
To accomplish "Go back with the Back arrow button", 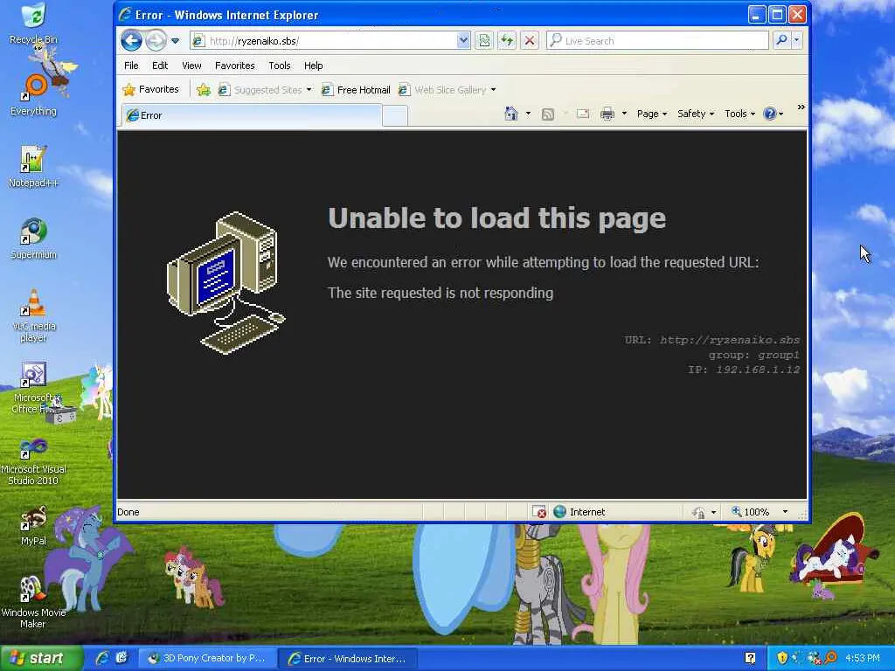I will 131,40.
